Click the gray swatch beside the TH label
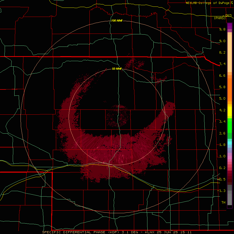The image size is (234, 234). pos(230,199)
